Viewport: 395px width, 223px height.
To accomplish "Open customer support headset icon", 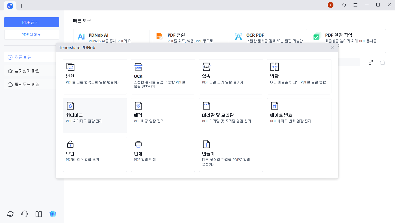I will 24,214.
